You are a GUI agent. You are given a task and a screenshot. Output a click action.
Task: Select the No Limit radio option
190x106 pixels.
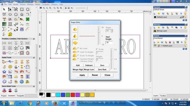point(78,48)
